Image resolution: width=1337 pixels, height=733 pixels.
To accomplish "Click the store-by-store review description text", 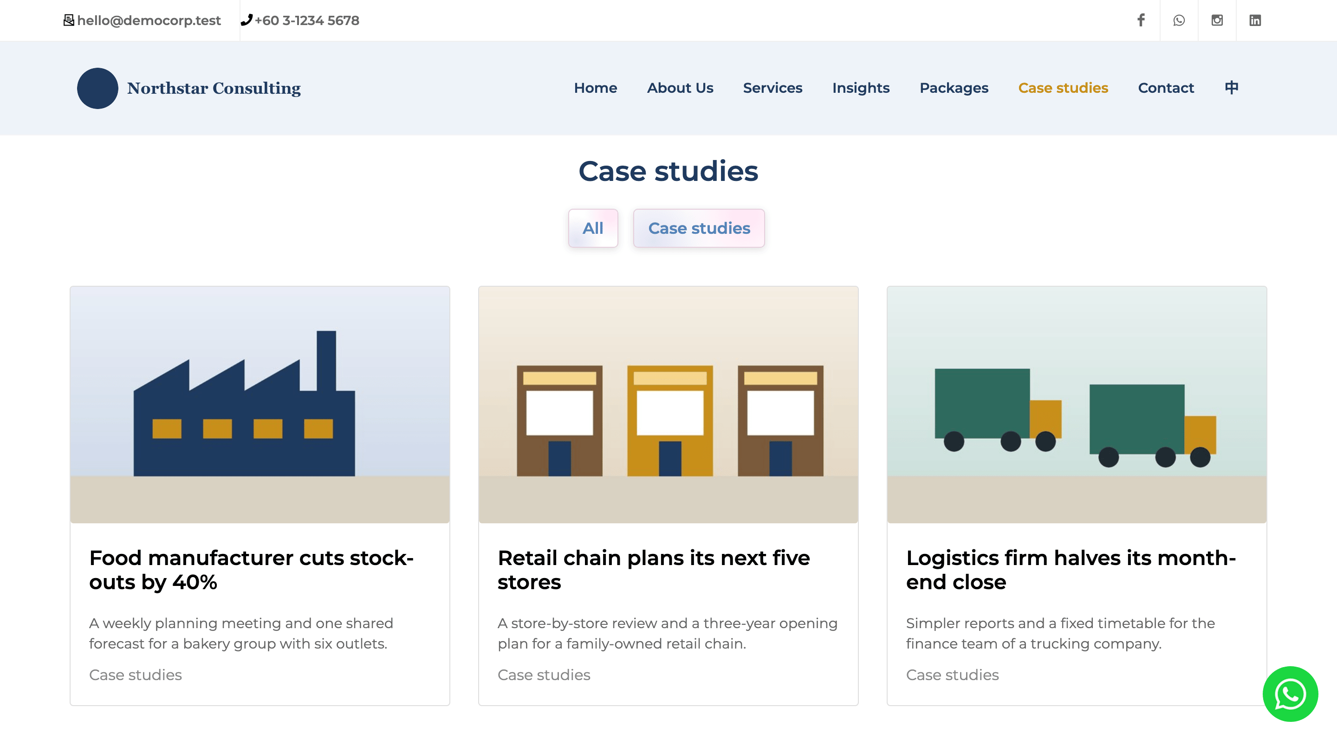I will 668,633.
